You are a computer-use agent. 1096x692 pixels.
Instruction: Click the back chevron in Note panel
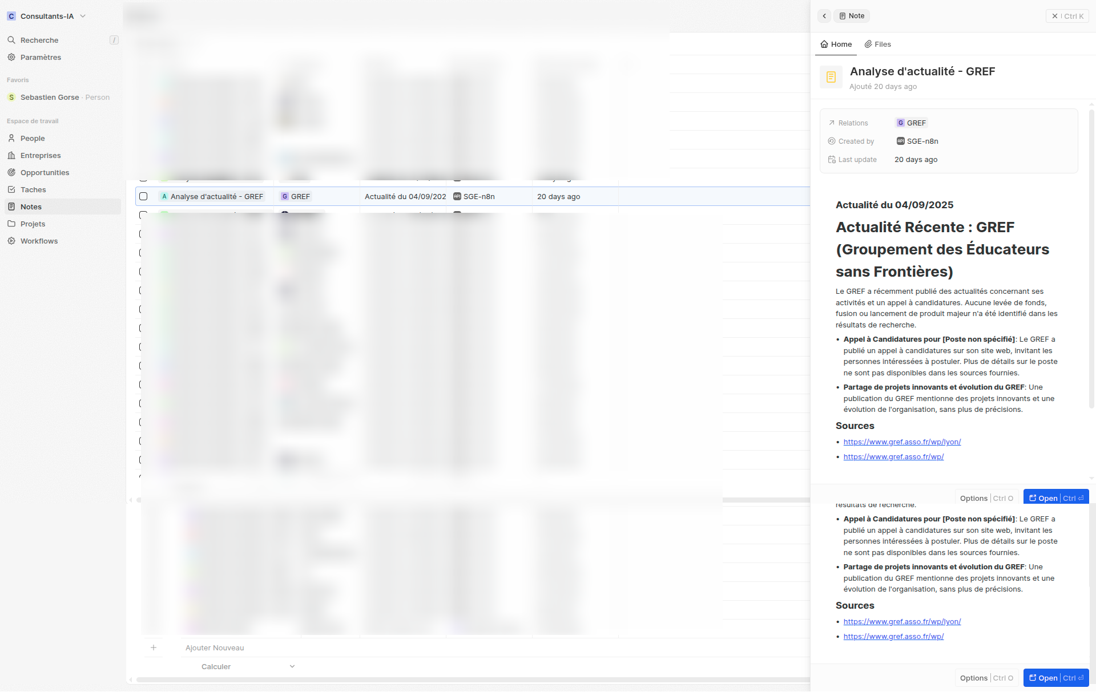[824, 16]
